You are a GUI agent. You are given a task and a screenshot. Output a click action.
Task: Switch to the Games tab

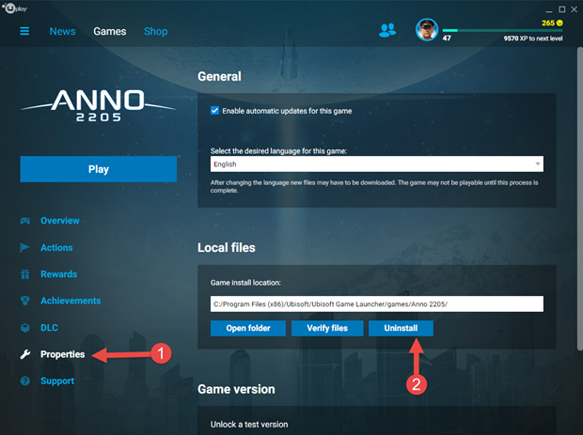pos(110,32)
